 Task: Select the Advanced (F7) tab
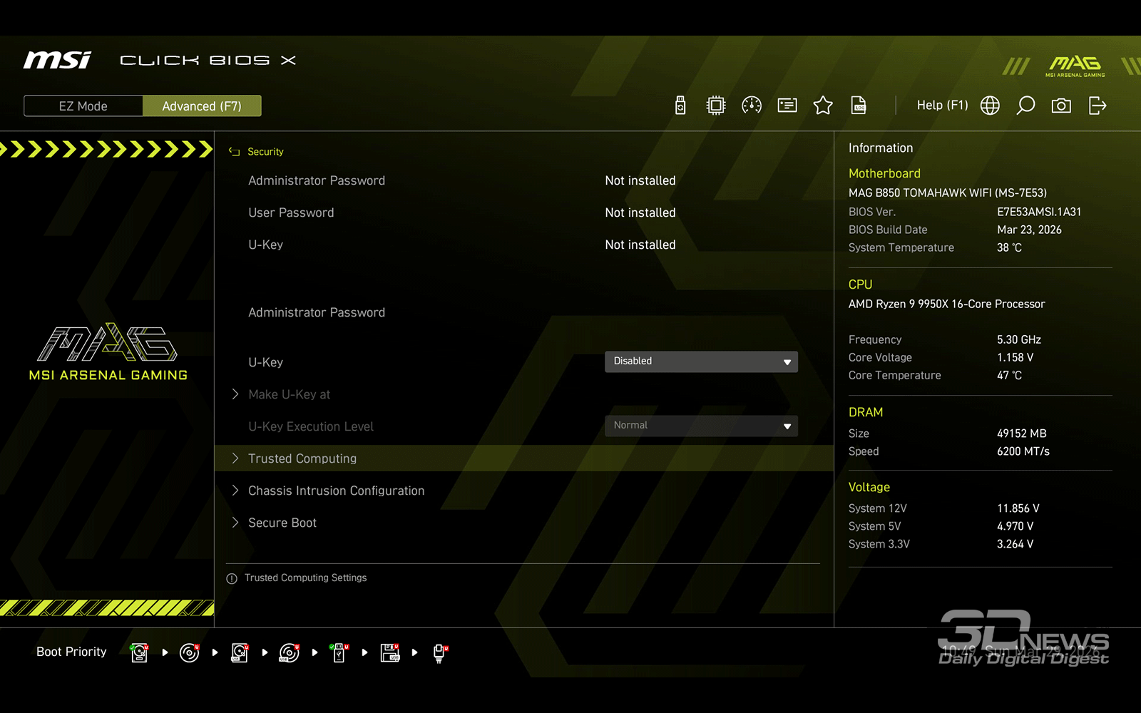pyautogui.click(x=202, y=106)
